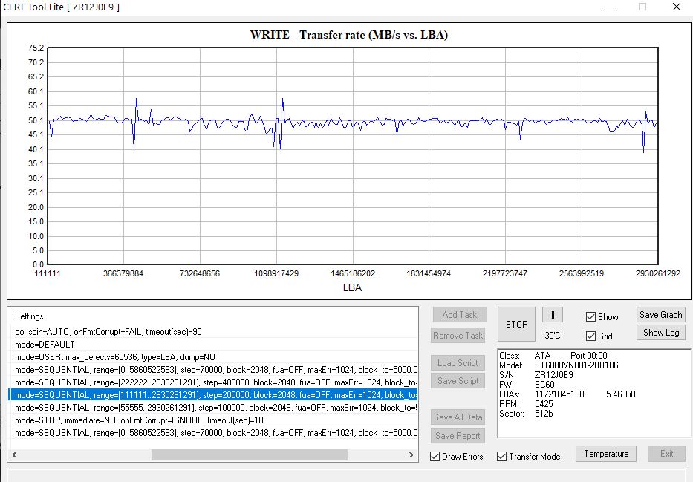Minimize the CERT Tool Lite window
The image size is (693, 482).
609,7
